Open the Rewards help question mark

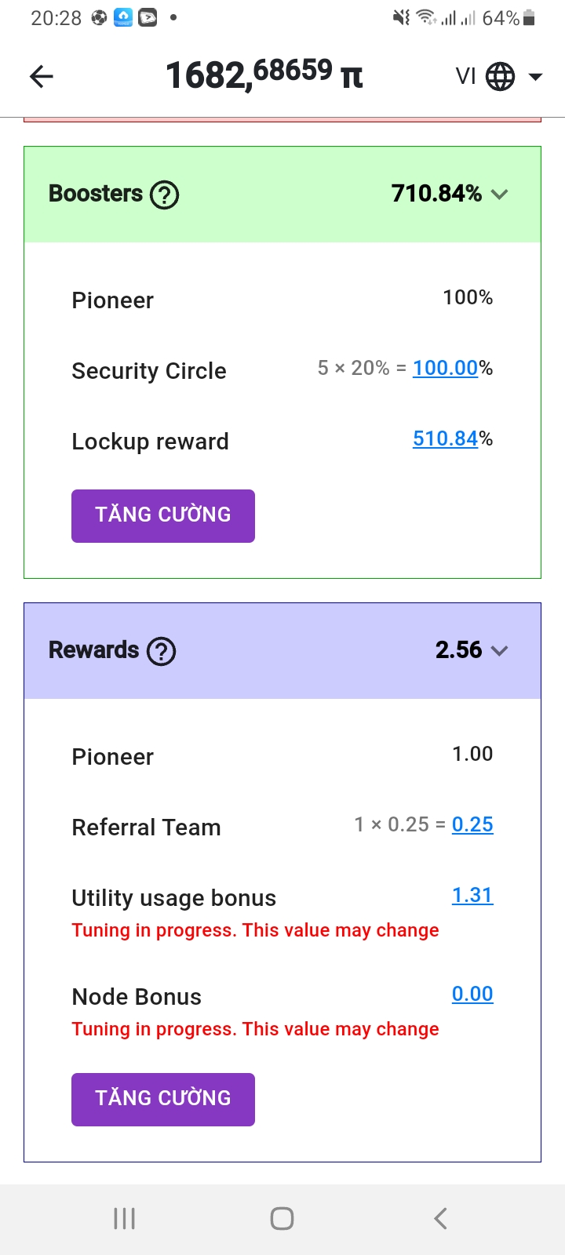click(162, 651)
